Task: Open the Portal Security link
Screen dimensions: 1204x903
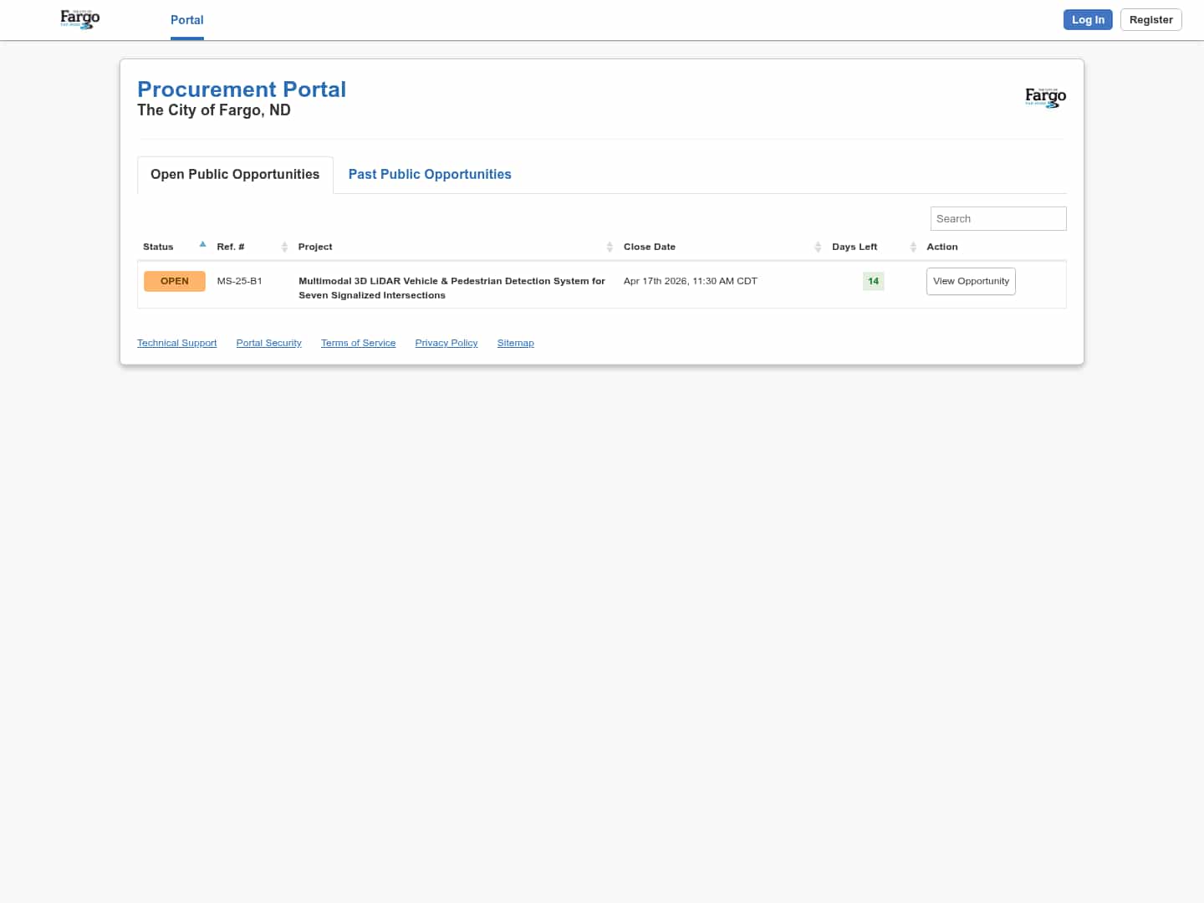Action: pos(268,343)
